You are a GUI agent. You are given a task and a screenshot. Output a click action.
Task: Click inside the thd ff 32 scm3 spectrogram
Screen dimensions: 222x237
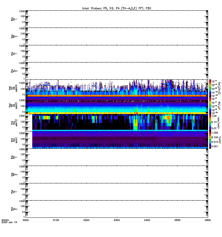click(x=117, y=105)
